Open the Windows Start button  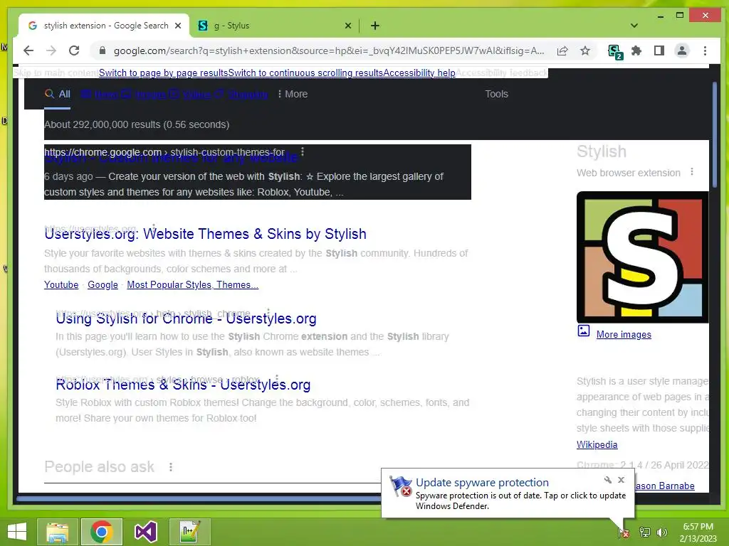pos(17,532)
